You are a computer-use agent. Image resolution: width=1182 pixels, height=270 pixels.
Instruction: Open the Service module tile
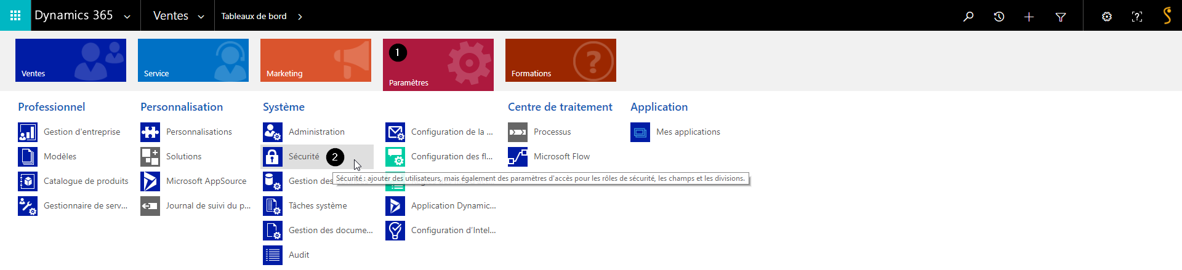(x=193, y=60)
